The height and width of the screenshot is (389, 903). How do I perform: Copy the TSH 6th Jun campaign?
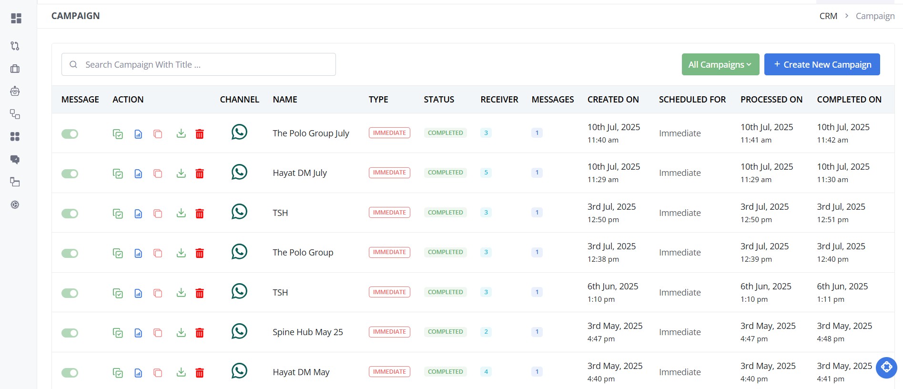158,293
